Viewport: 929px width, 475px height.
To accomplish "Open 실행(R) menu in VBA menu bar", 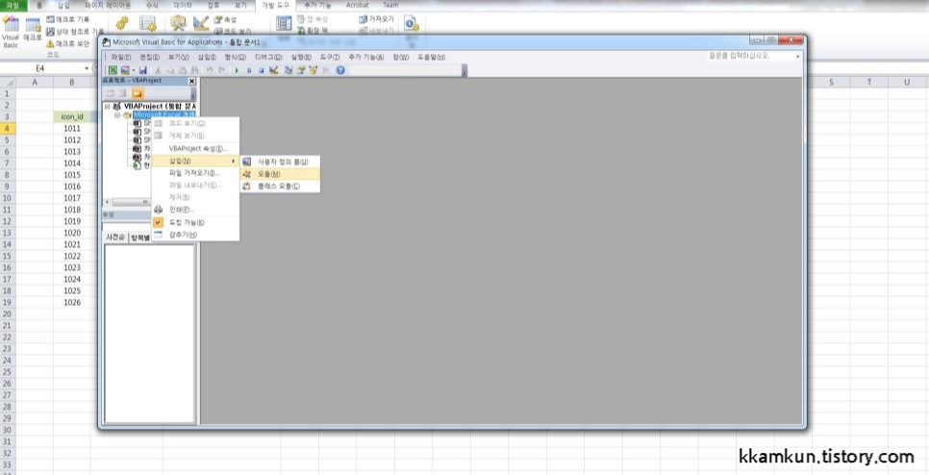I will [x=301, y=58].
